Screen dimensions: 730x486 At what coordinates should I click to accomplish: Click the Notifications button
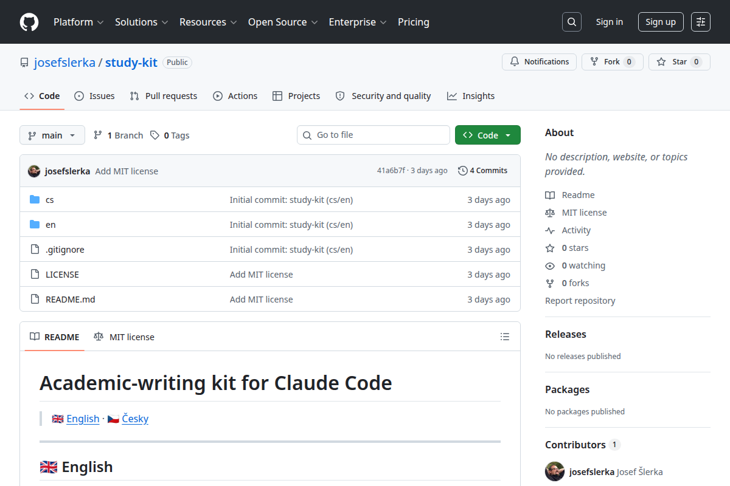coord(539,62)
